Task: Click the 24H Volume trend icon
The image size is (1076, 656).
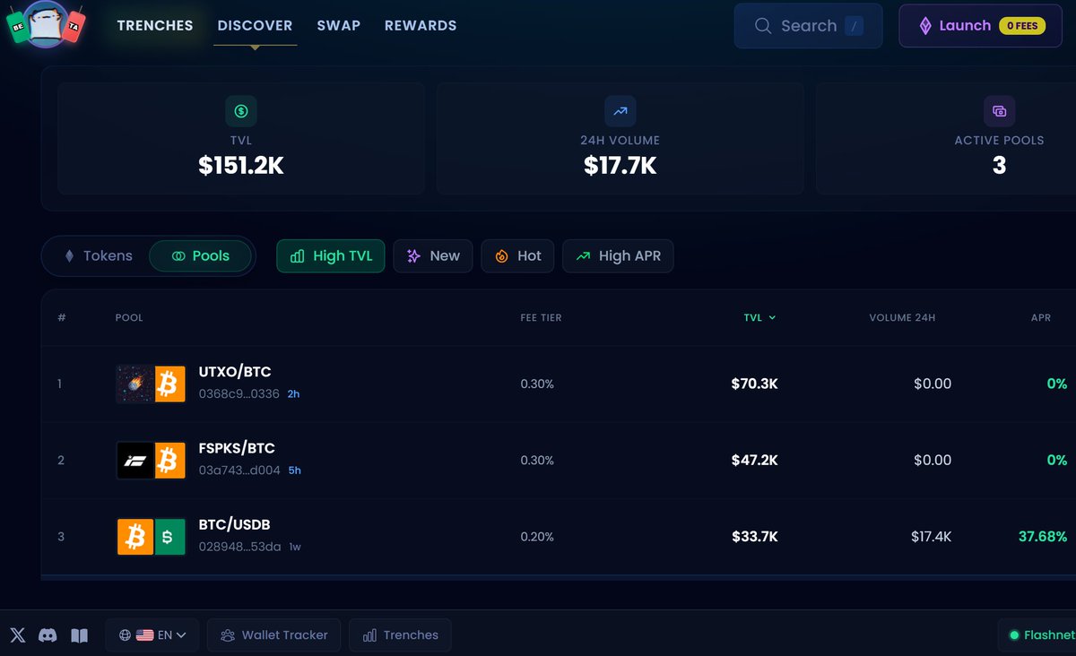Action: pyautogui.click(x=620, y=111)
